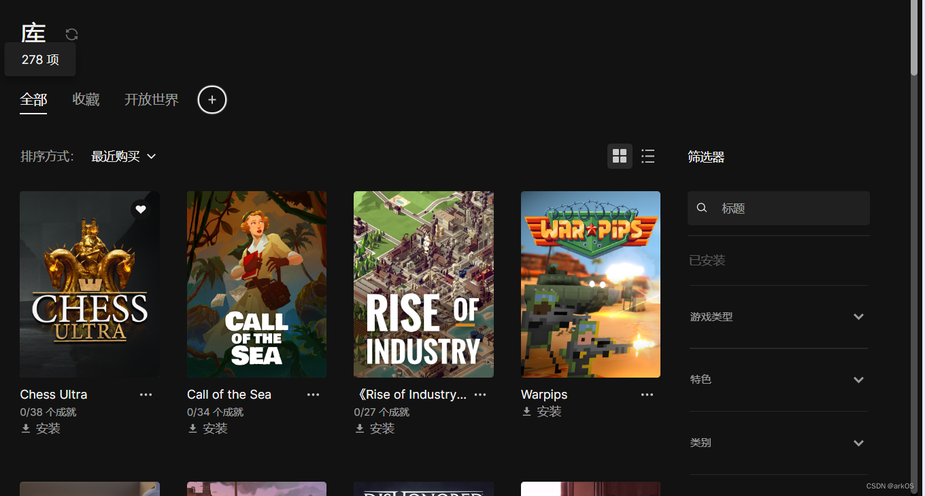925x496 pixels.
Task: Click the search magnifier icon in filter
Action: (702, 208)
